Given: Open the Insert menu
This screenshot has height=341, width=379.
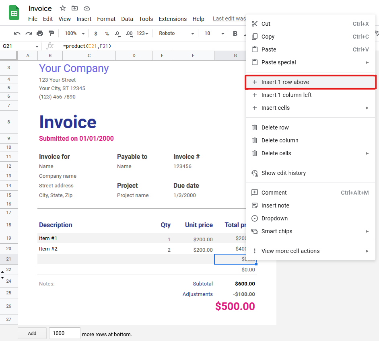Looking at the screenshot, I should pyautogui.click(x=84, y=19).
